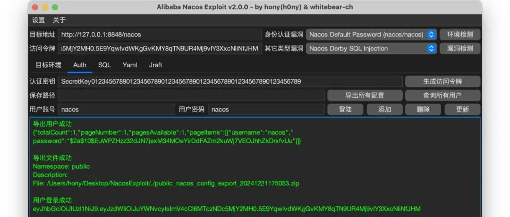This screenshot has width=510, height=217.
Task: Click the 生成访问令牌 button
Action: (442, 81)
